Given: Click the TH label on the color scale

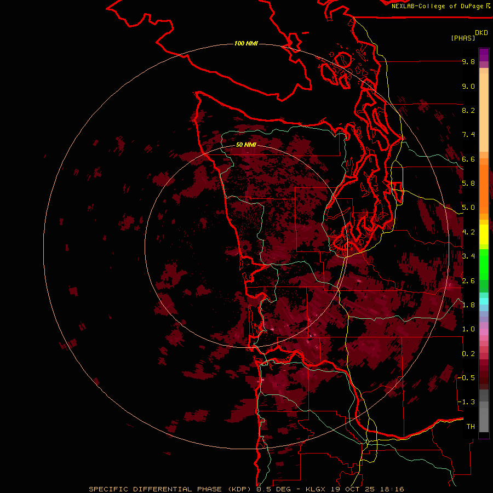Looking at the screenshot, I should (471, 427).
